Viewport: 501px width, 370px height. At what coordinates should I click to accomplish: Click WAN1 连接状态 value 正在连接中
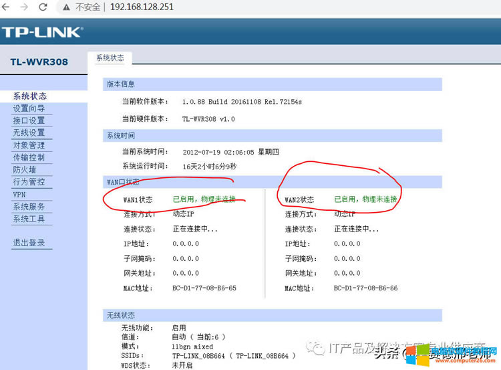click(195, 229)
